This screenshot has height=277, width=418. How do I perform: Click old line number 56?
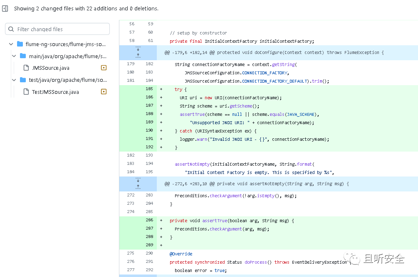click(x=132, y=24)
